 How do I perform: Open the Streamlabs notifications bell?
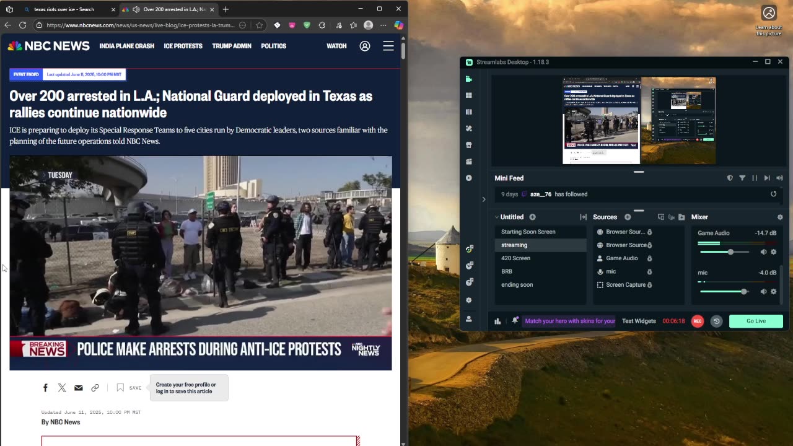(x=515, y=321)
